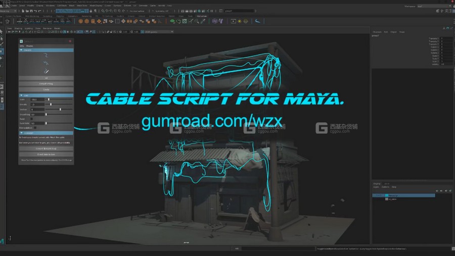Click the orange sphere shelf icon
This screenshot has height=256, width=455.
pos(81,21)
